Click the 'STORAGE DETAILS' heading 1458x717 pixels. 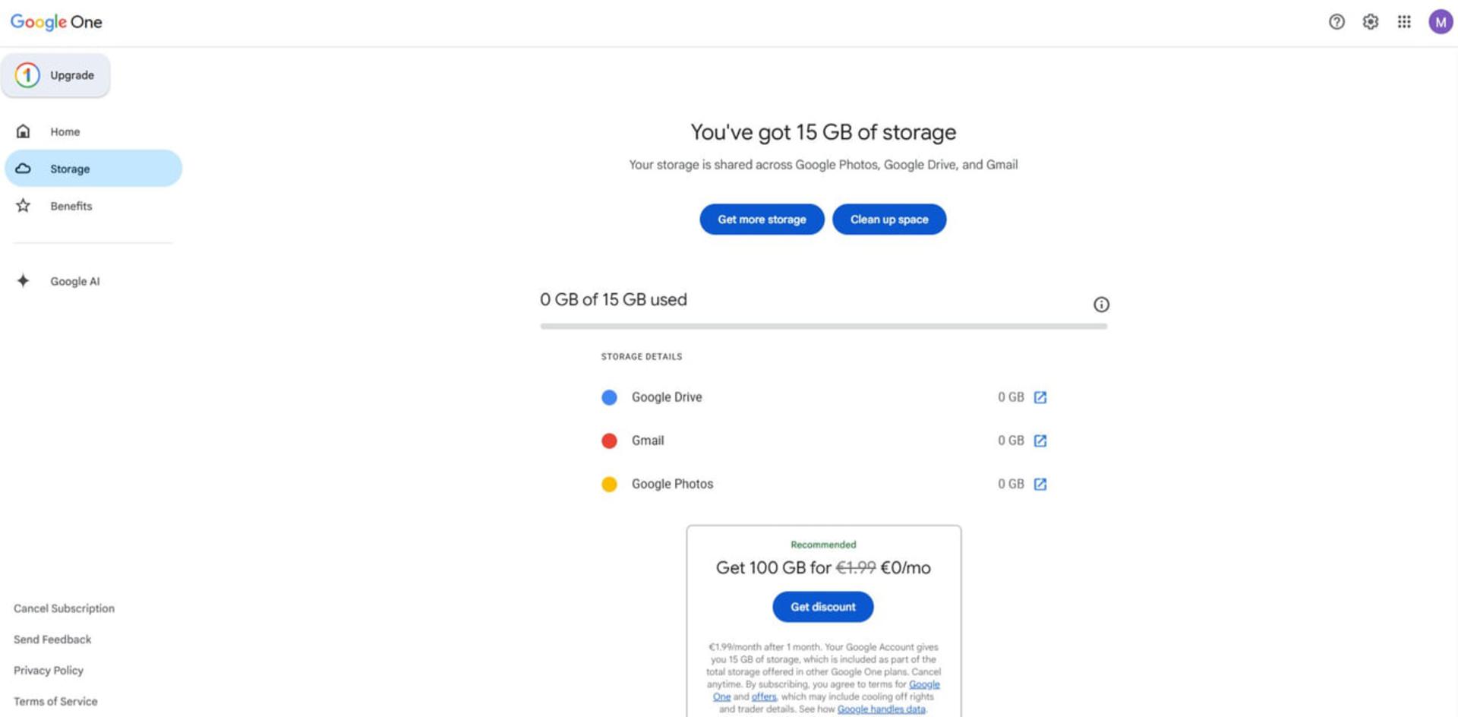(x=642, y=356)
